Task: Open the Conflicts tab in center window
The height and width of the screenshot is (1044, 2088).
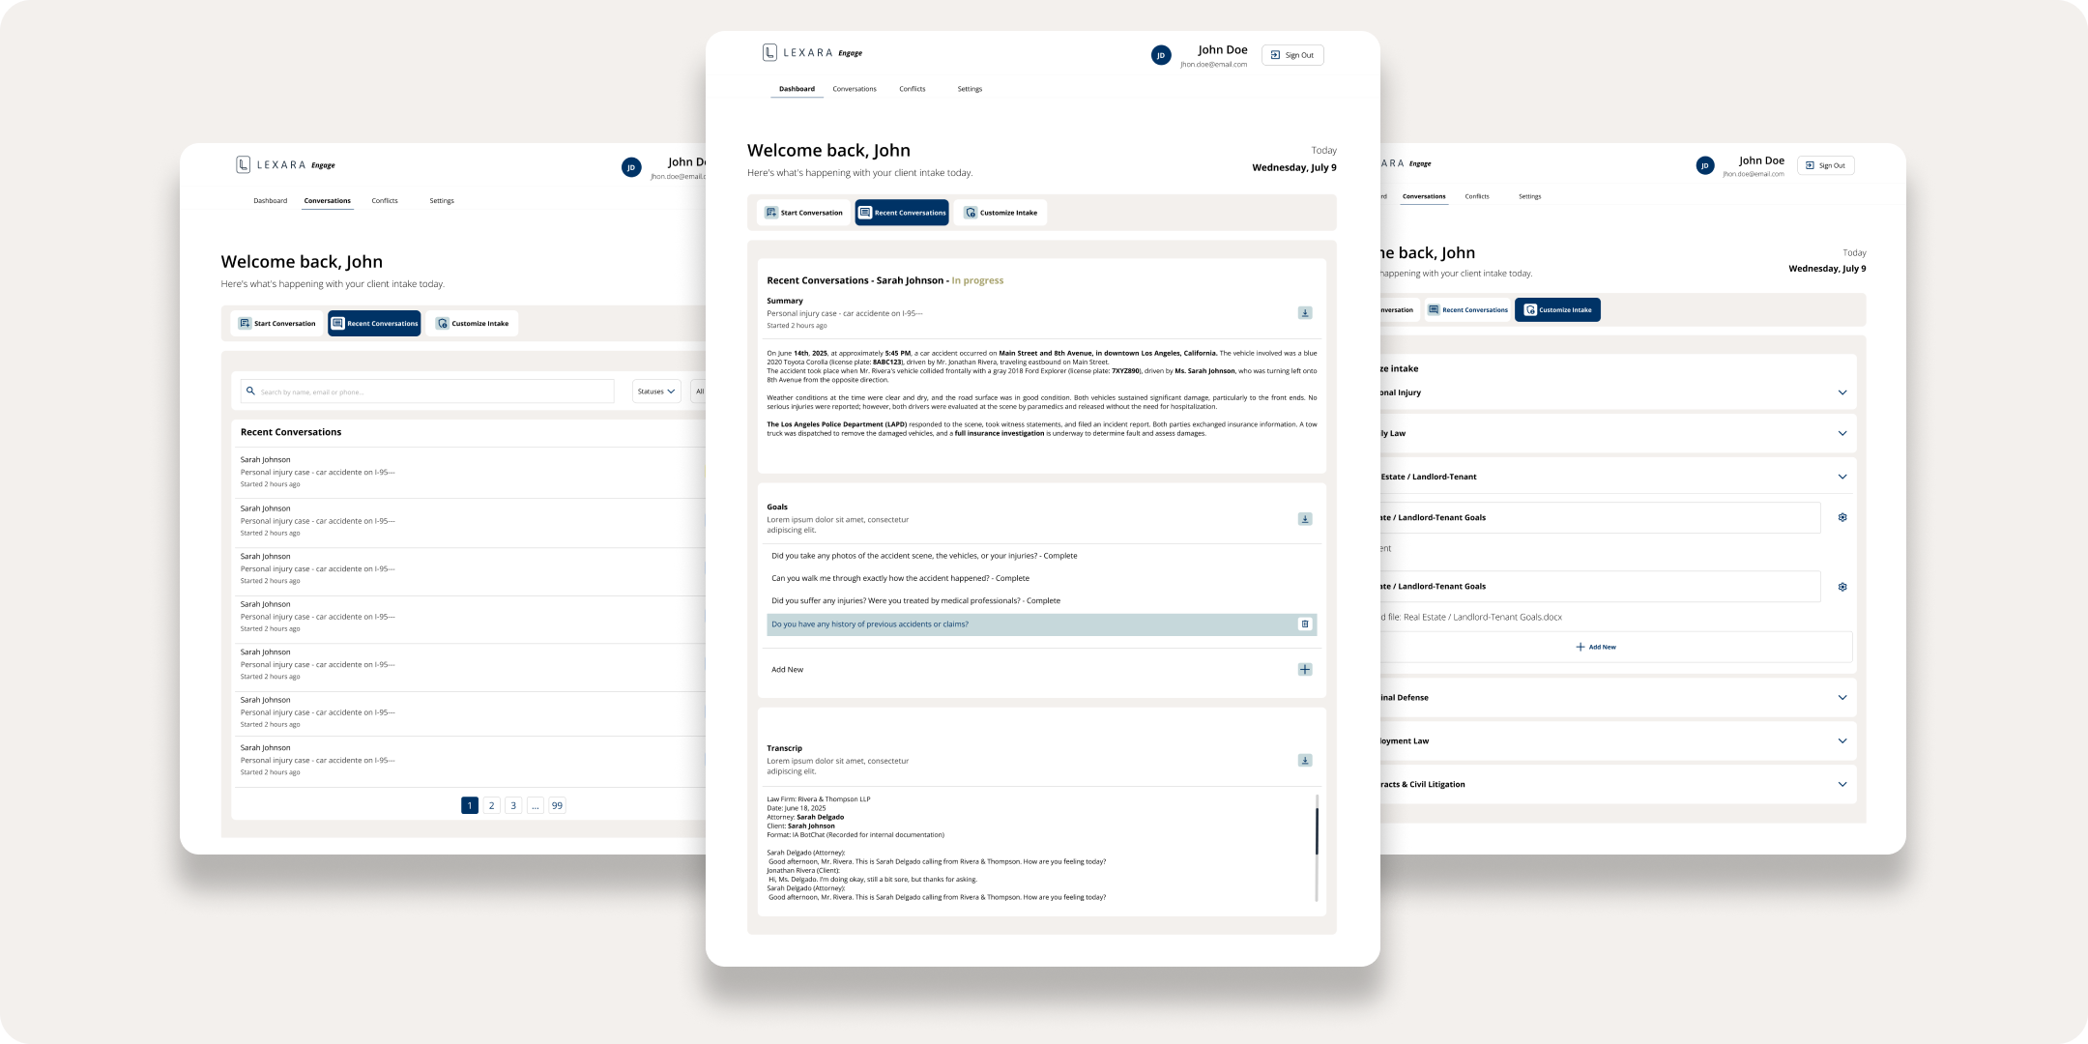Action: point(912,89)
